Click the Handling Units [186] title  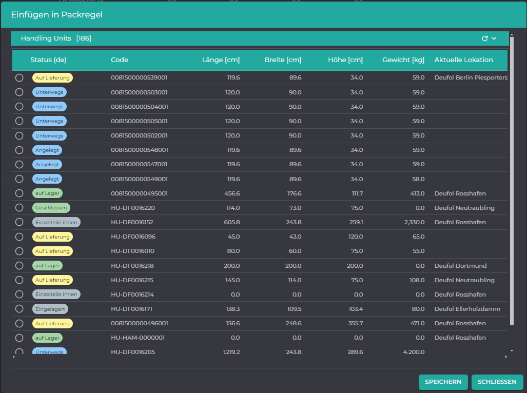coord(56,38)
